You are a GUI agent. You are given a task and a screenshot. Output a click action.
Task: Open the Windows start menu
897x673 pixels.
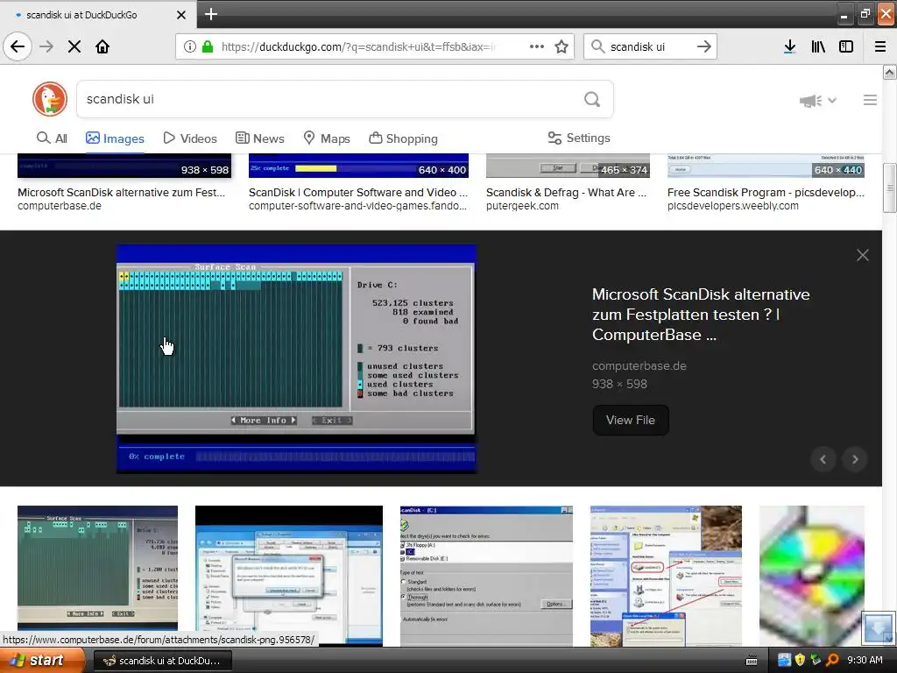coord(42,661)
